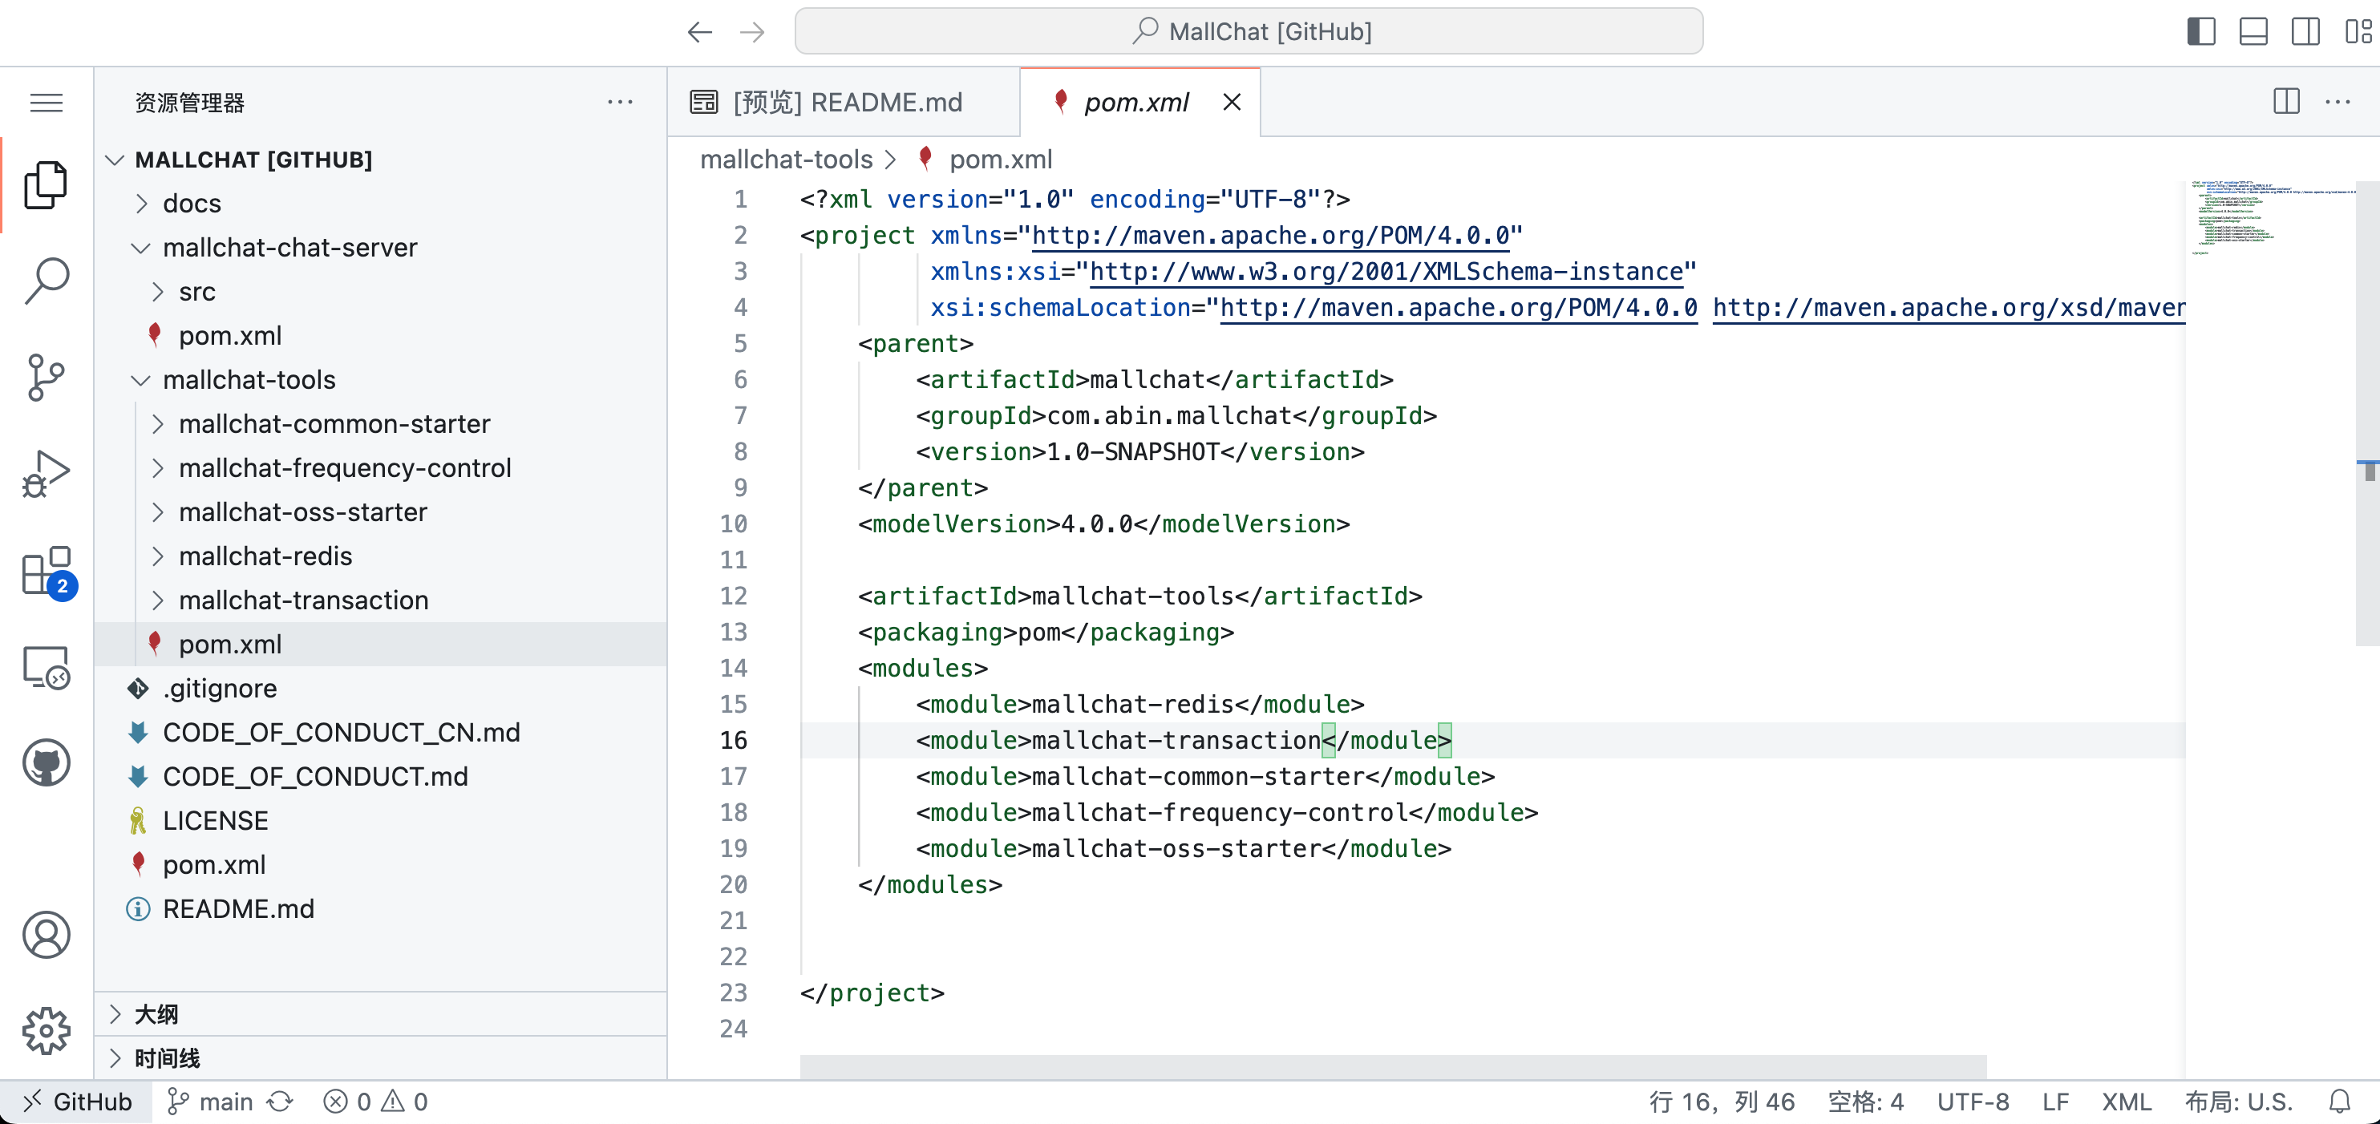Expand the docs folder
Image resolution: width=2380 pixels, height=1124 pixels.
point(191,203)
